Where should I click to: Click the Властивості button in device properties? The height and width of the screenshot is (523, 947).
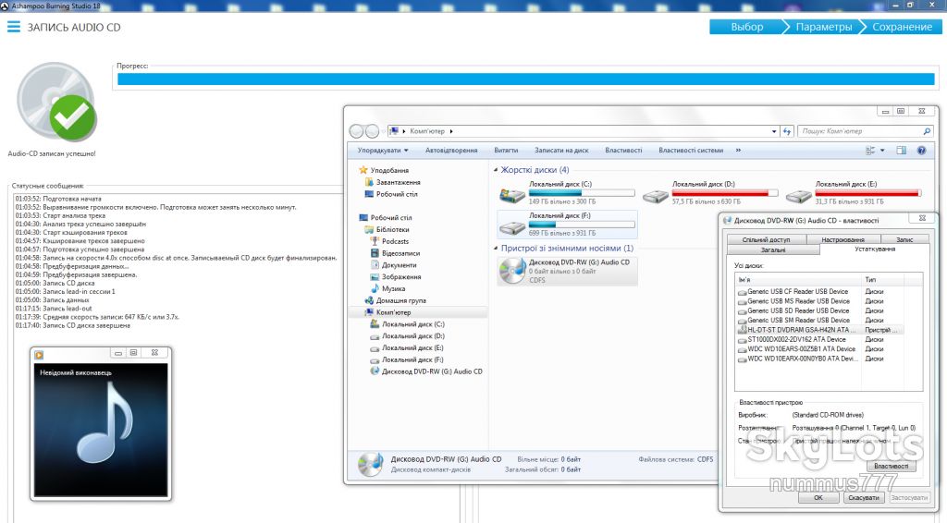click(x=891, y=466)
